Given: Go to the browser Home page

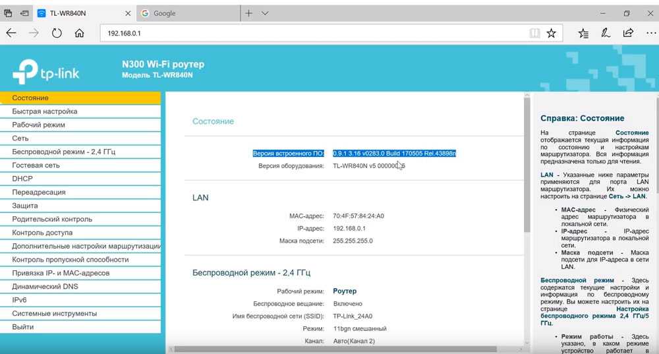Looking at the screenshot, I should [79, 32].
